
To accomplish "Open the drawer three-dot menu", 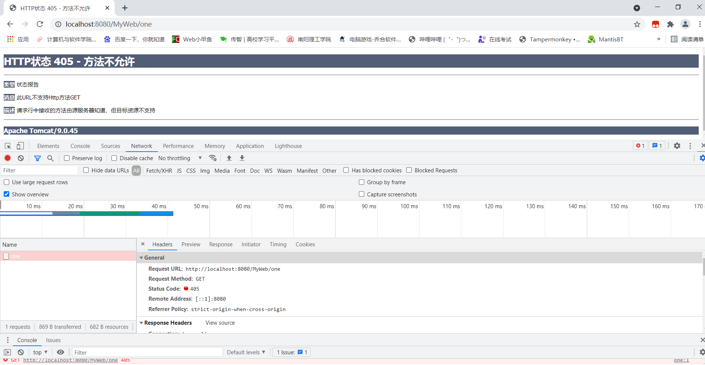I will pyautogui.click(x=7, y=340).
